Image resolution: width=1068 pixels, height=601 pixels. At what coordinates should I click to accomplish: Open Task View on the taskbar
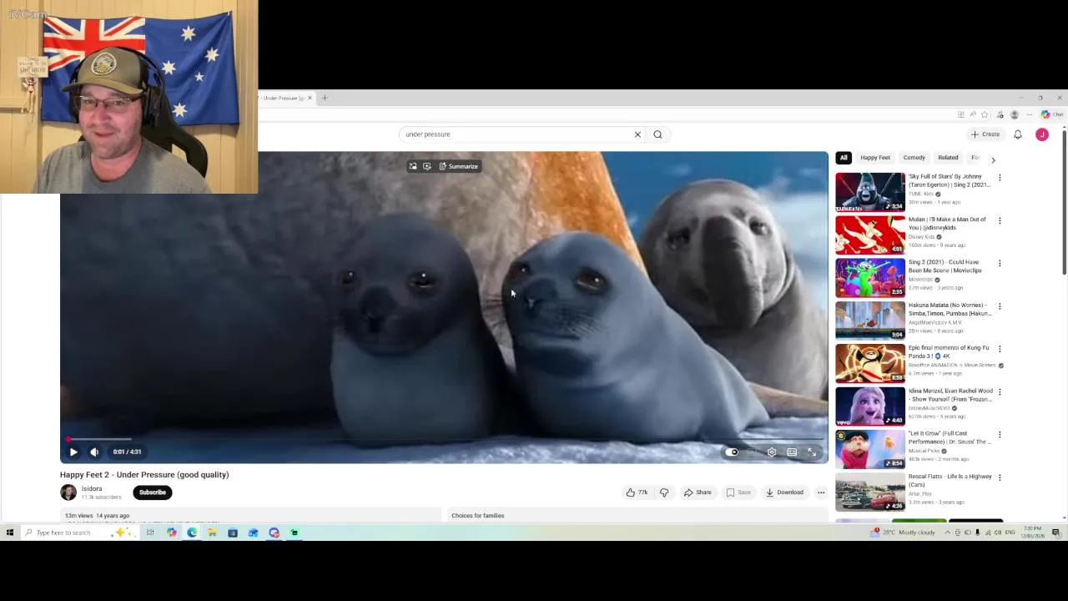click(x=150, y=533)
